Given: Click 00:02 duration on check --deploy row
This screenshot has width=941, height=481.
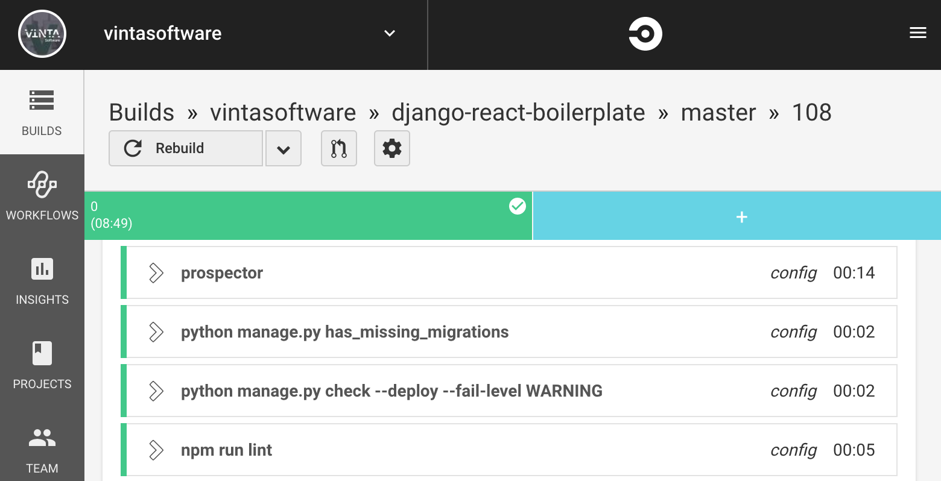Looking at the screenshot, I should coord(854,391).
